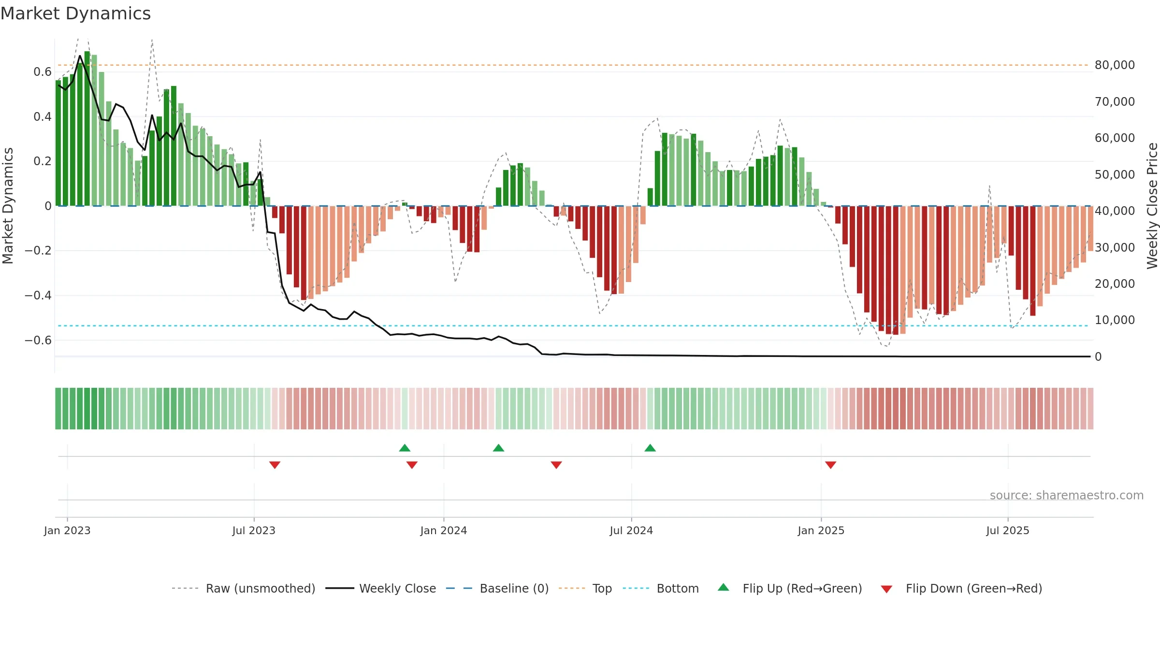The image size is (1160, 652).
Task: Click the Jan 2025 axis label
Action: pos(821,530)
